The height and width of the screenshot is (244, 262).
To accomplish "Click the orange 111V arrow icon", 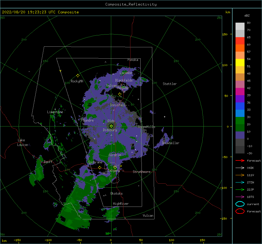I will (x=240, y=175).
